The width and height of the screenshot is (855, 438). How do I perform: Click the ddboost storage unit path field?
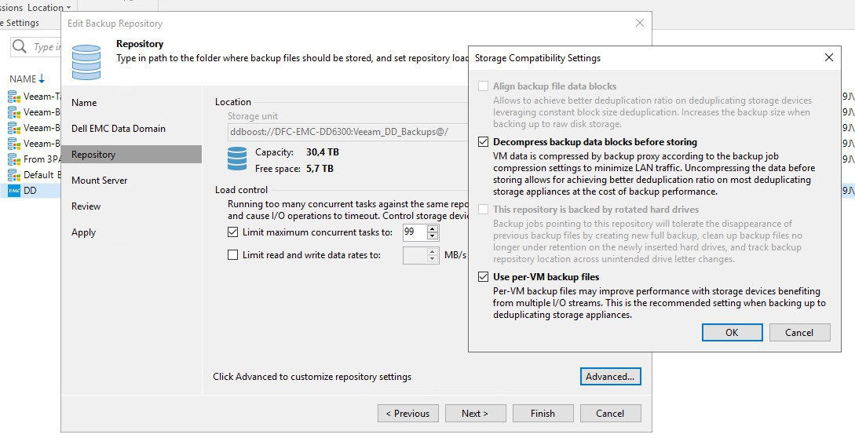(348, 132)
